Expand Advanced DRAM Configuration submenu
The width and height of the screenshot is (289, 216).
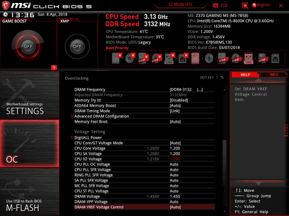(102, 116)
